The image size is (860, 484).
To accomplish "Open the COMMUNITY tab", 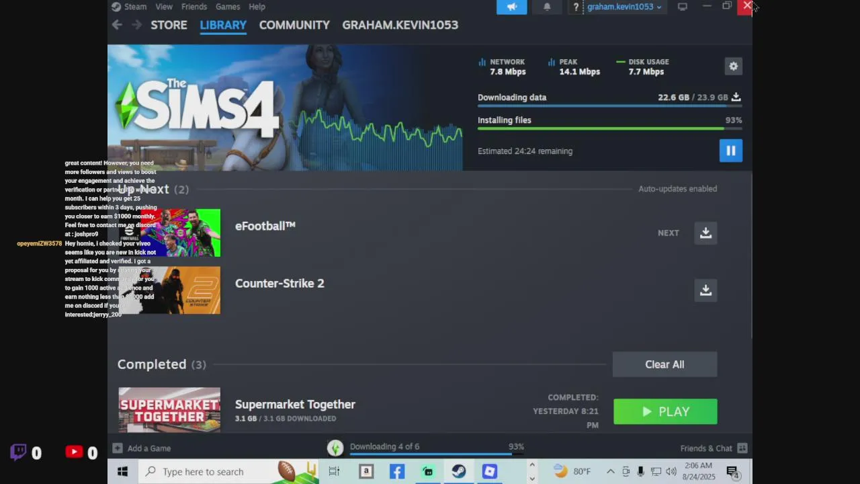I will coord(294,25).
